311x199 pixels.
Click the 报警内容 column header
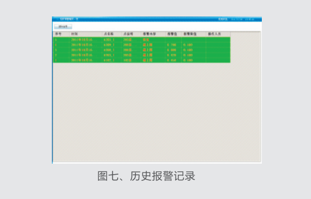153,34
